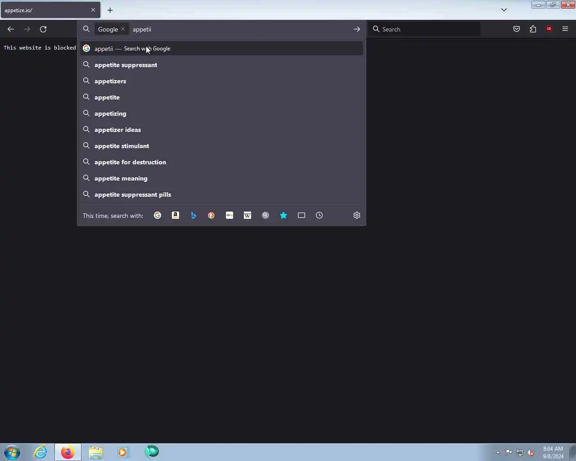Click into the toolbar Search box

pos(425,29)
